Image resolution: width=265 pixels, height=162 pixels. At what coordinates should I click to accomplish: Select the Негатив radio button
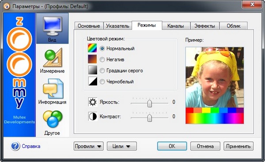[102, 59]
